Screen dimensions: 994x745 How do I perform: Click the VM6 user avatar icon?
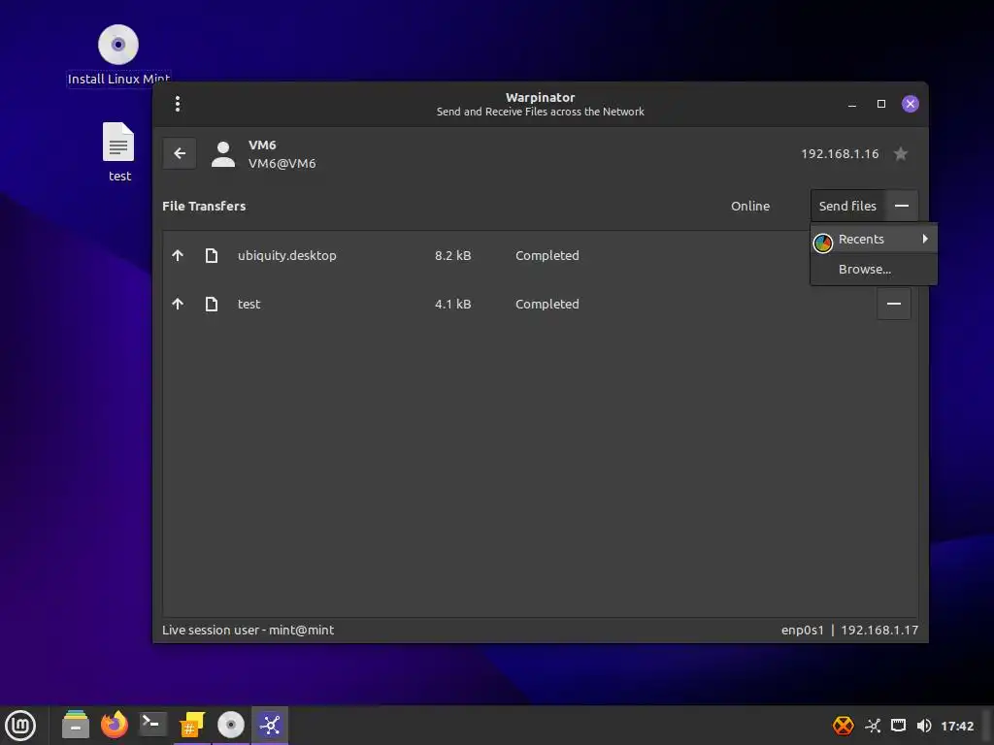point(222,154)
